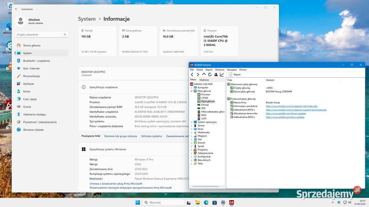Open Personalizacja settings
Image resolution: width=369 pixels, height=207 pixels.
click(42, 76)
